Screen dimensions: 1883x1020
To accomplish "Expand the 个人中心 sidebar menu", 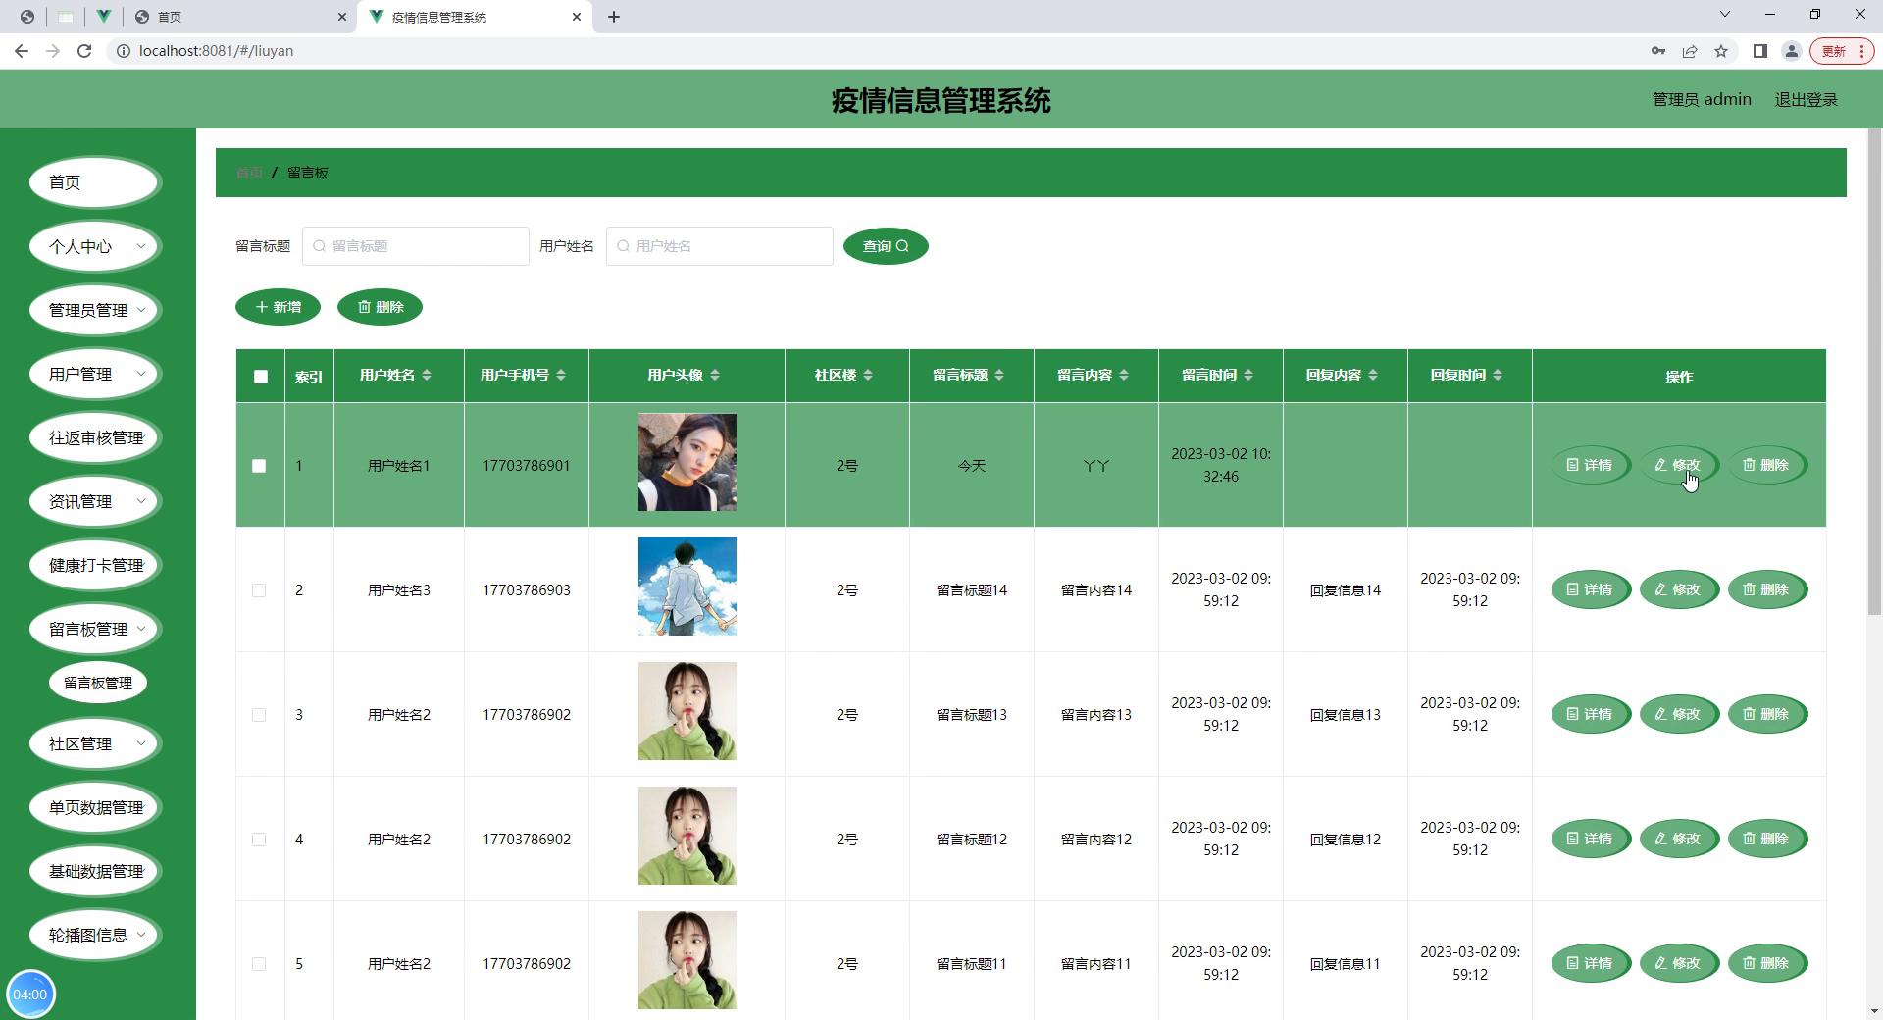I will pos(95,246).
